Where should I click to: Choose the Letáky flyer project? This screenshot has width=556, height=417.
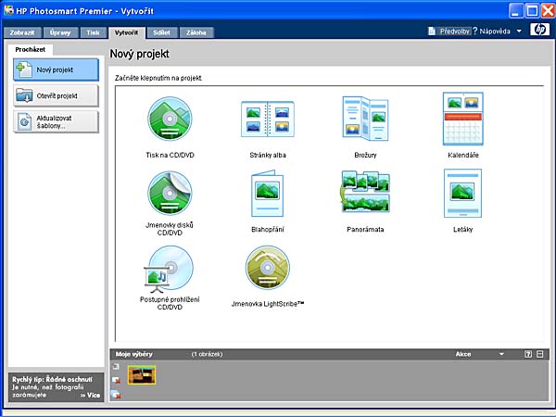coord(462,193)
